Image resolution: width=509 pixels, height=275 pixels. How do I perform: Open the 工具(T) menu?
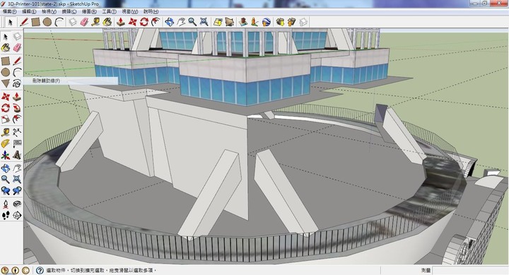coord(109,11)
